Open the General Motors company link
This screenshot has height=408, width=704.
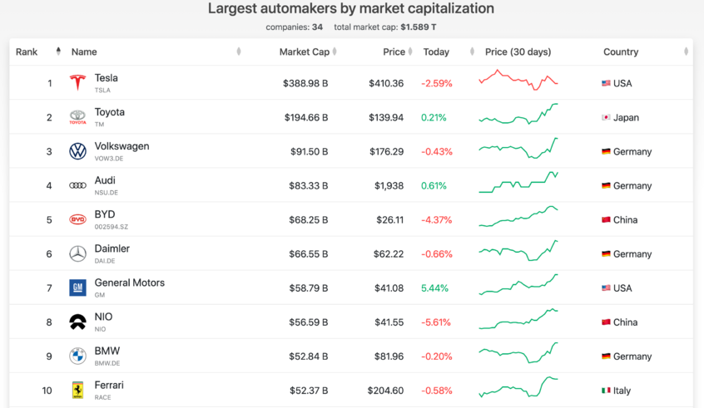pos(129,283)
